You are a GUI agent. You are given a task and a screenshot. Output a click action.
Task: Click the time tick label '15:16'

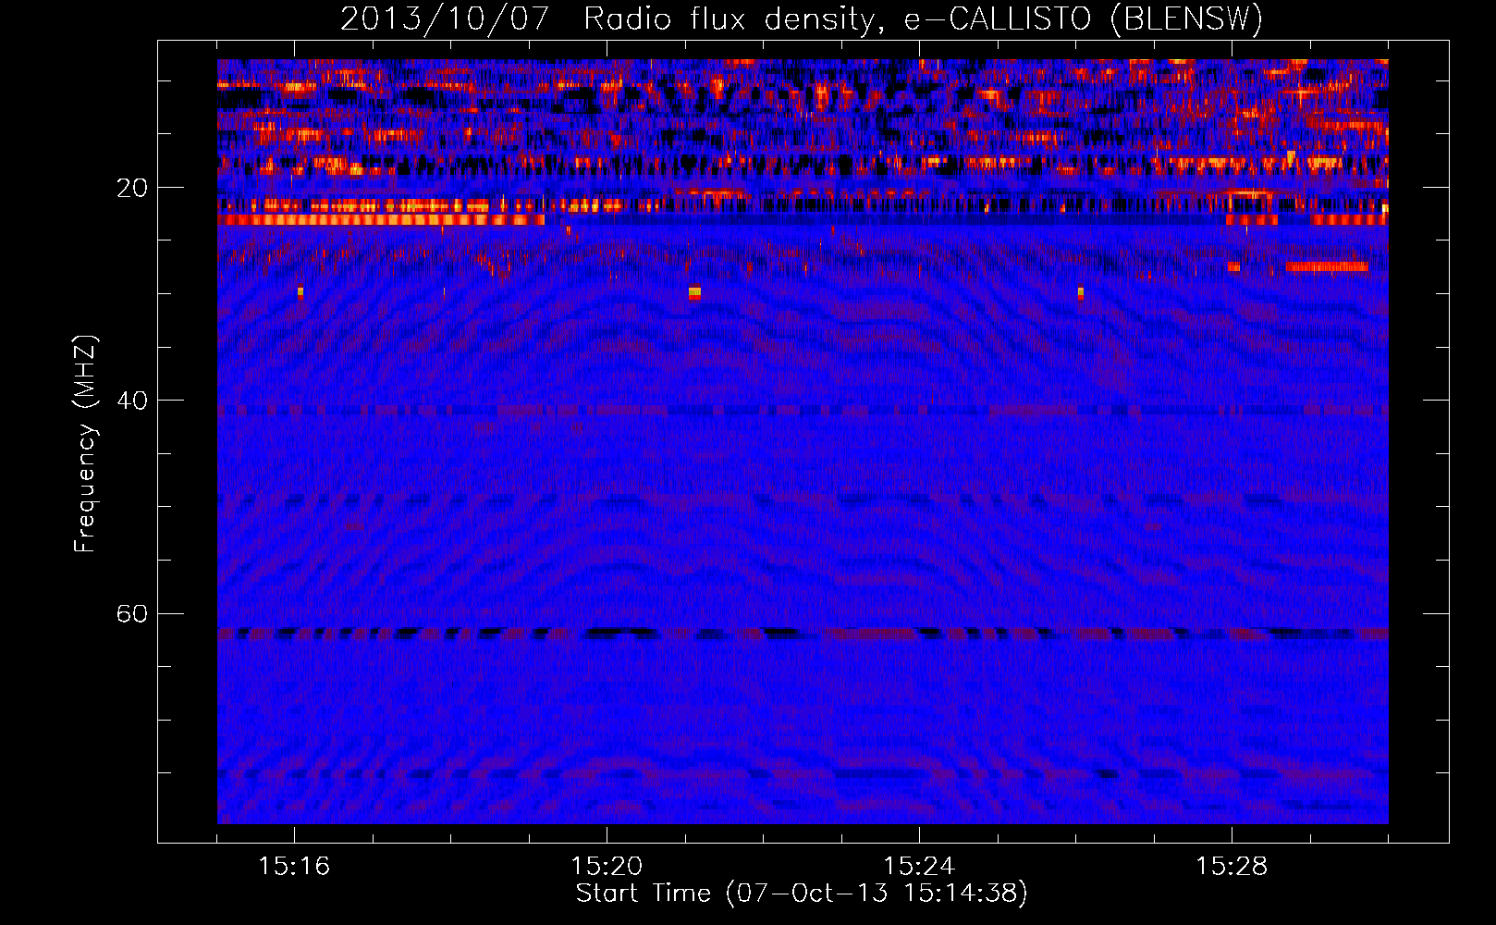click(x=294, y=866)
